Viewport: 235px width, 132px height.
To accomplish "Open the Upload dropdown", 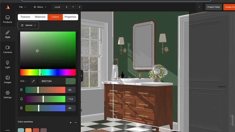I will pyautogui.click(x=28, y=25).
